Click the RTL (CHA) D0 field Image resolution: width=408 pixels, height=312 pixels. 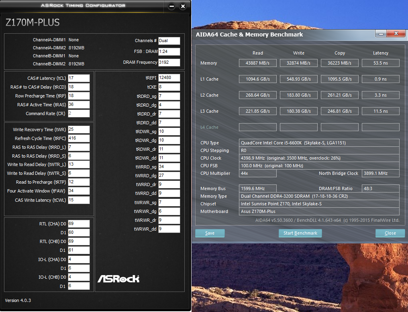tap(79, 224)
